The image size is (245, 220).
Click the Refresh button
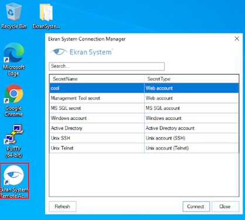click(x=63, y=207)
